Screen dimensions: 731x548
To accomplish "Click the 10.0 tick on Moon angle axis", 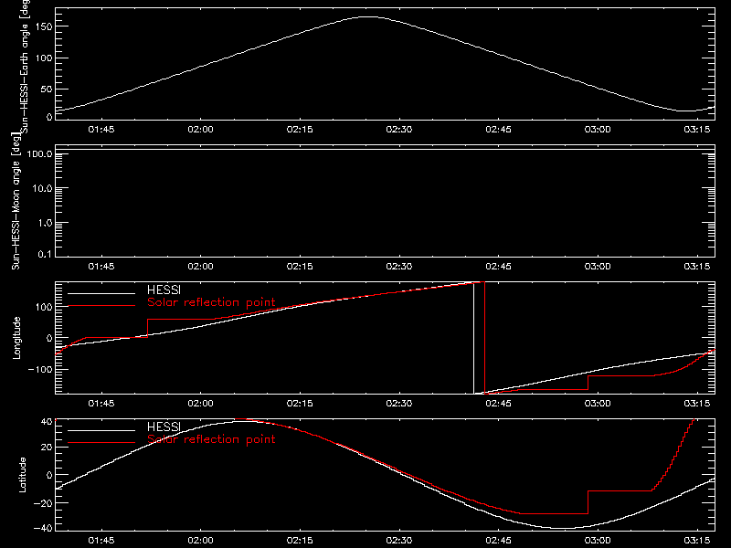I will [x=42, y=188].
